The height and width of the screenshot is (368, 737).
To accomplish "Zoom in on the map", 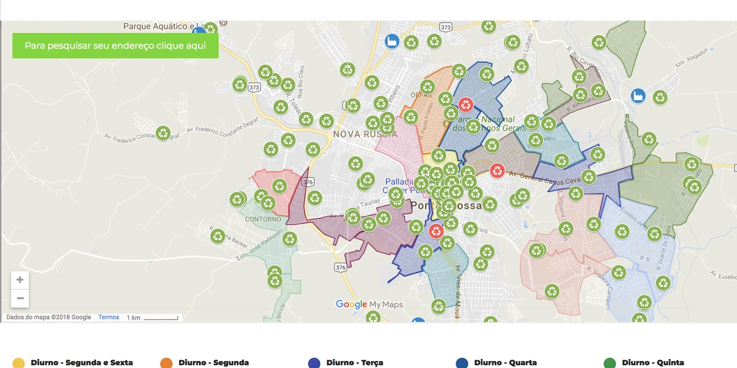I will pos(20,280).
